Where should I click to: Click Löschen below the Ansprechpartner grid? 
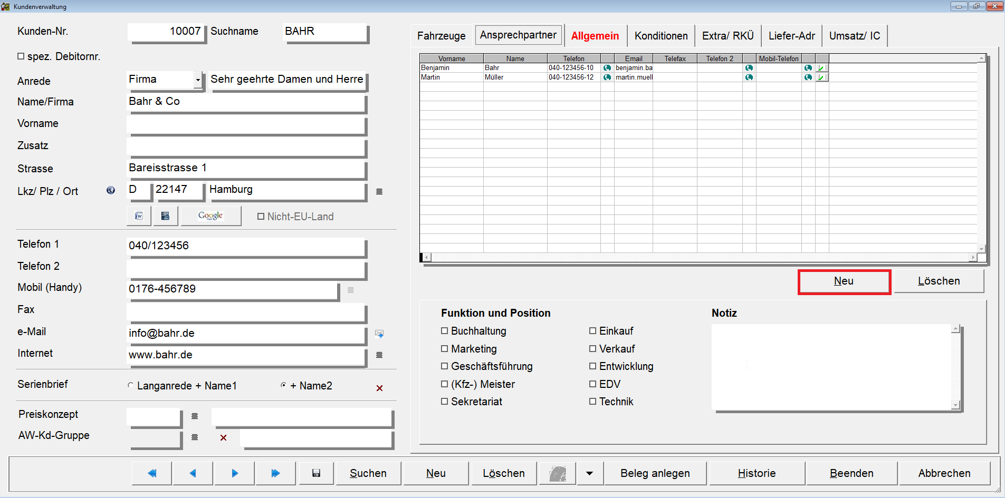[939, 281]
